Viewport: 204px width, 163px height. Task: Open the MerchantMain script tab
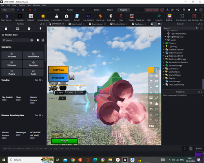pos(119,24)
